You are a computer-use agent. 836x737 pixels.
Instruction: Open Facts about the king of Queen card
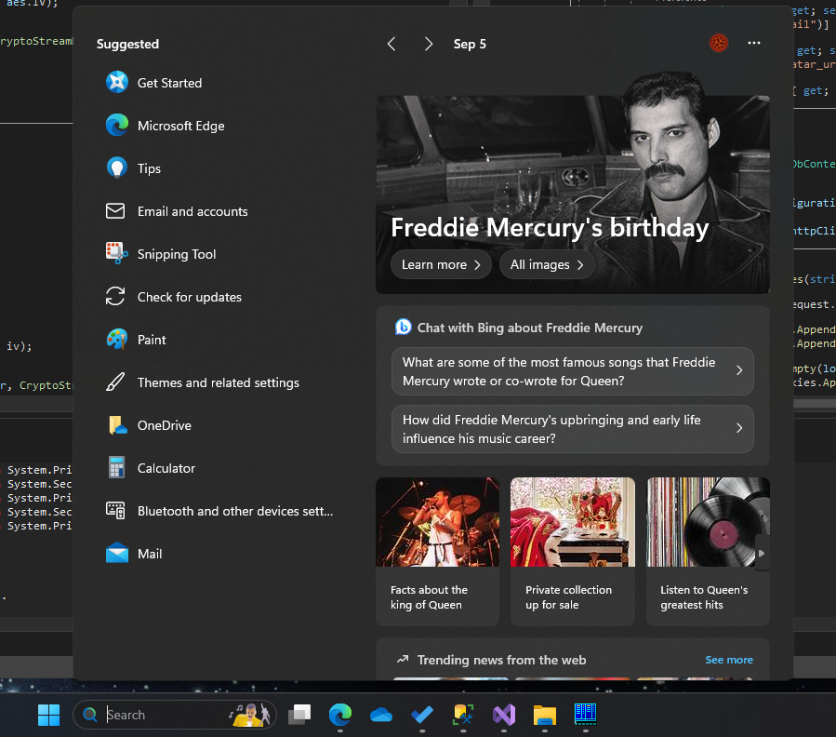(x=438, y=551)
